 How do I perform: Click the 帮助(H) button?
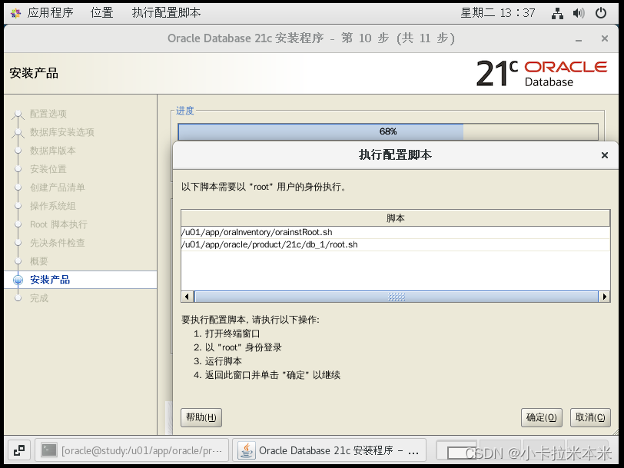click(200, 417)
